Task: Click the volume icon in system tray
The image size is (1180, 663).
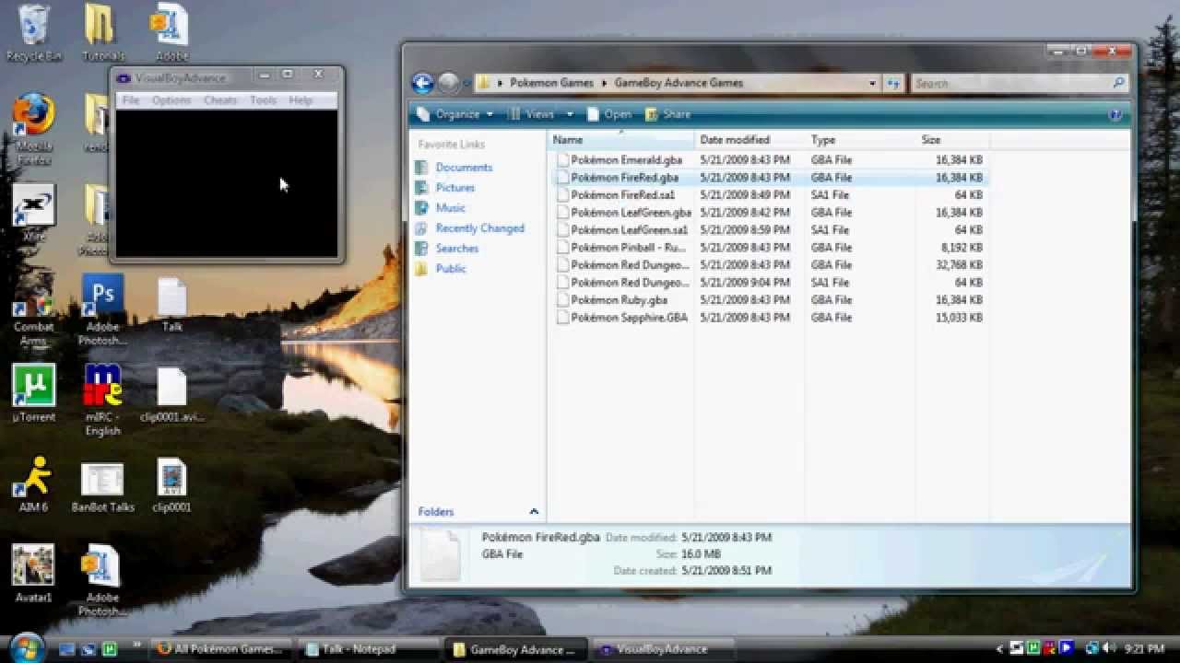Action: (1109, 649)
